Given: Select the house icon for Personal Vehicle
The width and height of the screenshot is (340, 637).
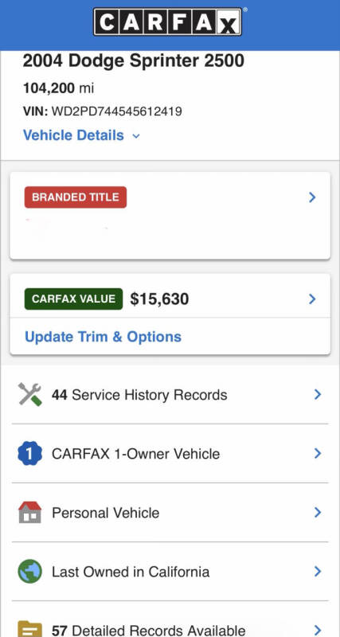Looking at the screenshot, I should [x=29, y=512].
